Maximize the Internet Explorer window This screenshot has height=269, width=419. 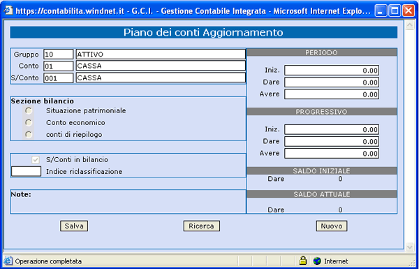(395, 11)
